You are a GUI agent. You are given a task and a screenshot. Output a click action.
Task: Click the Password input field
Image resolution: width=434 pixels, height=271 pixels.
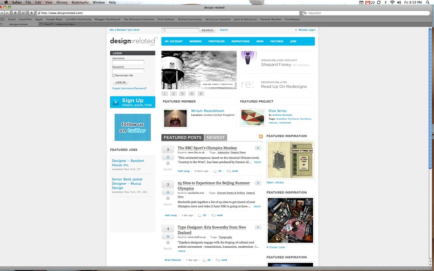[x=128, y=71]
